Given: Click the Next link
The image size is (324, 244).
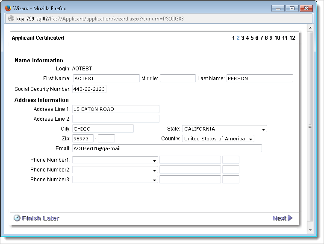Looking at the screenshot, I should [279, 218].
